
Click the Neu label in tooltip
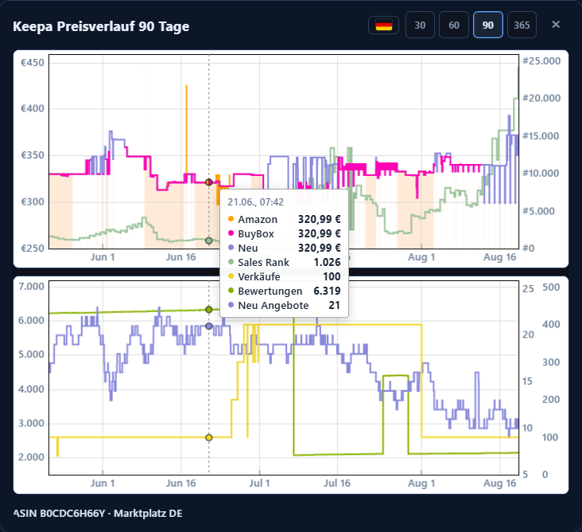247,248
